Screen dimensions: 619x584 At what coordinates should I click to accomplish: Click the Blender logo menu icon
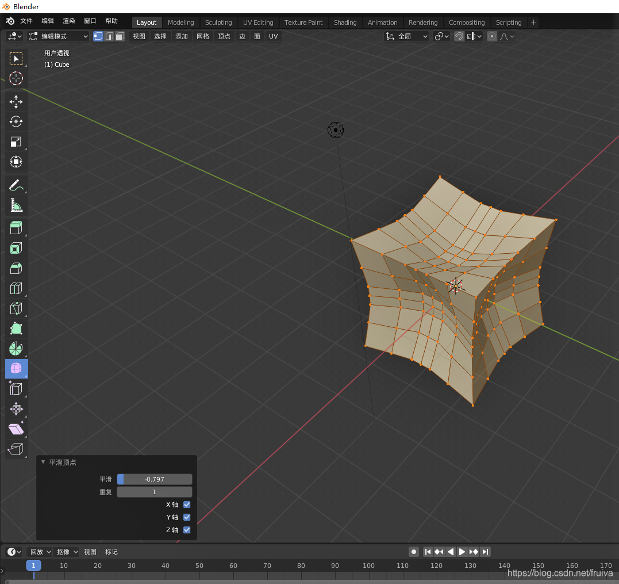coord(10,21)
